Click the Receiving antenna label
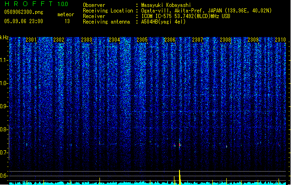The image size is (291, 185). 106,22
